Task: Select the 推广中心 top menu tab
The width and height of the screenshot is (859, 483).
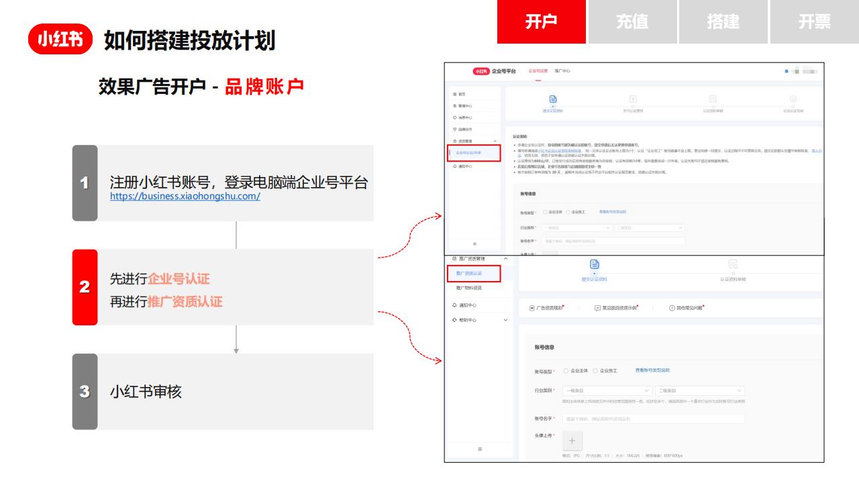Action: click(x=562, y=70)
